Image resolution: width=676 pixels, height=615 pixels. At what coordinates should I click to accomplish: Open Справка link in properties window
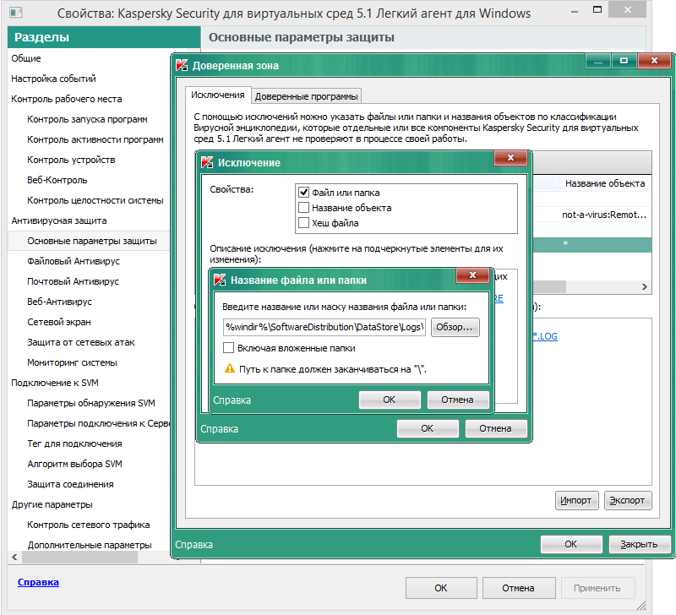[38, 582]
